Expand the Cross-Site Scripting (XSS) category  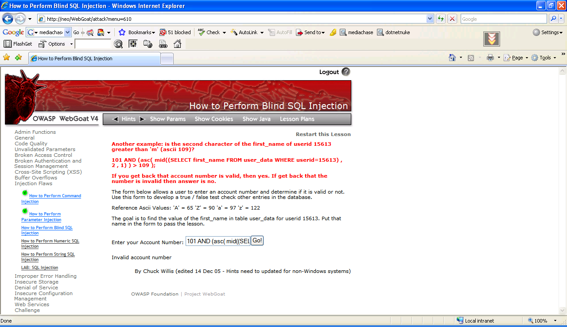[48, 172]
